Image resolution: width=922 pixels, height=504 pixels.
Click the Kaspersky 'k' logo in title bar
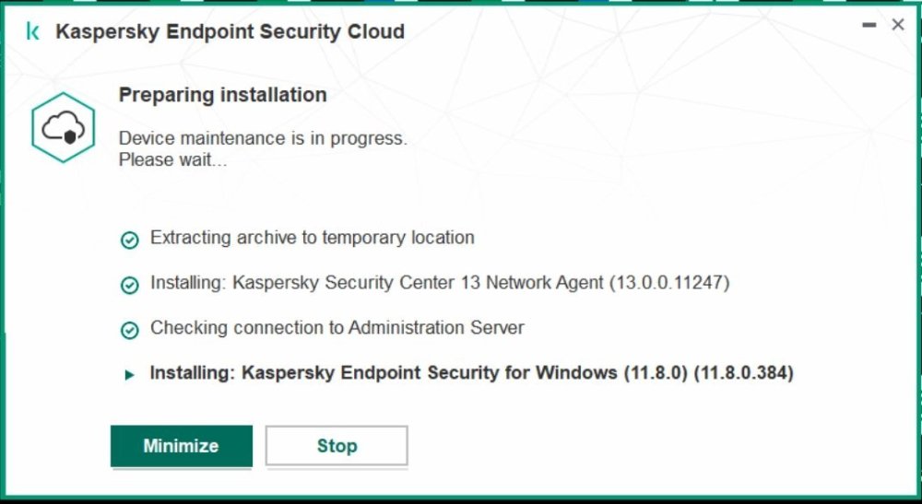[x=33, y=32]
